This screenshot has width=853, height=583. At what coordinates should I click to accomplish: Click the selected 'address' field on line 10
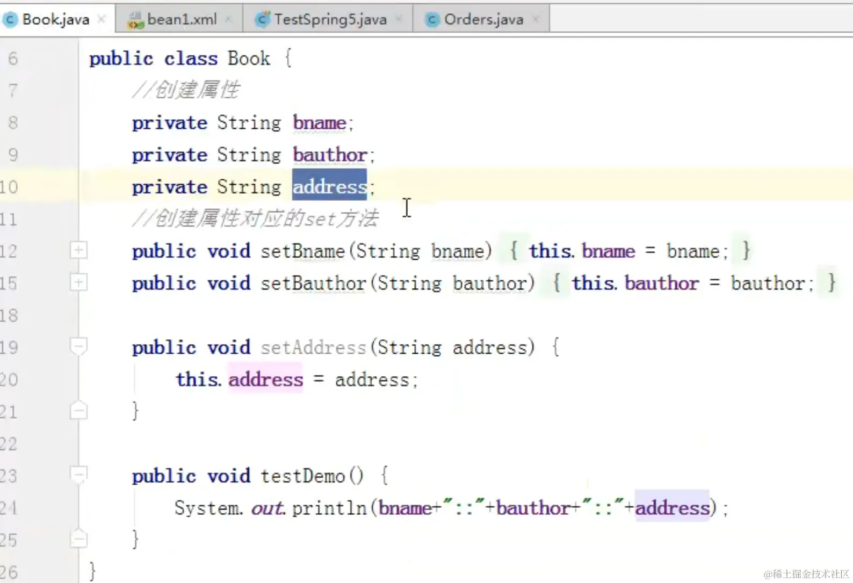[x=329, y=186]
